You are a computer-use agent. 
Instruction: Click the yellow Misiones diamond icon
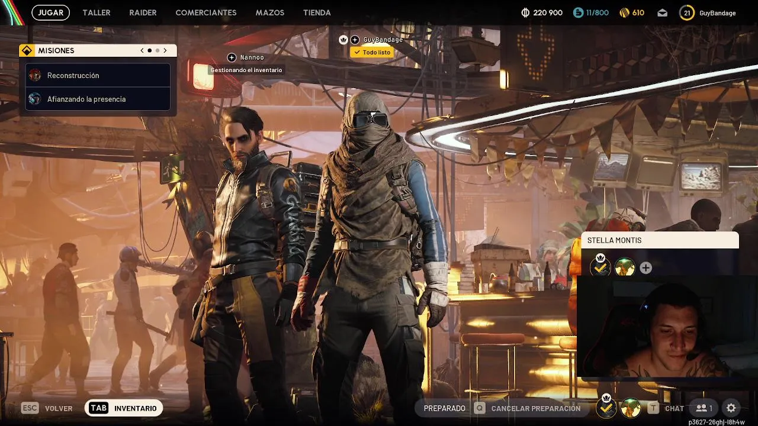(x=27, y=51)
